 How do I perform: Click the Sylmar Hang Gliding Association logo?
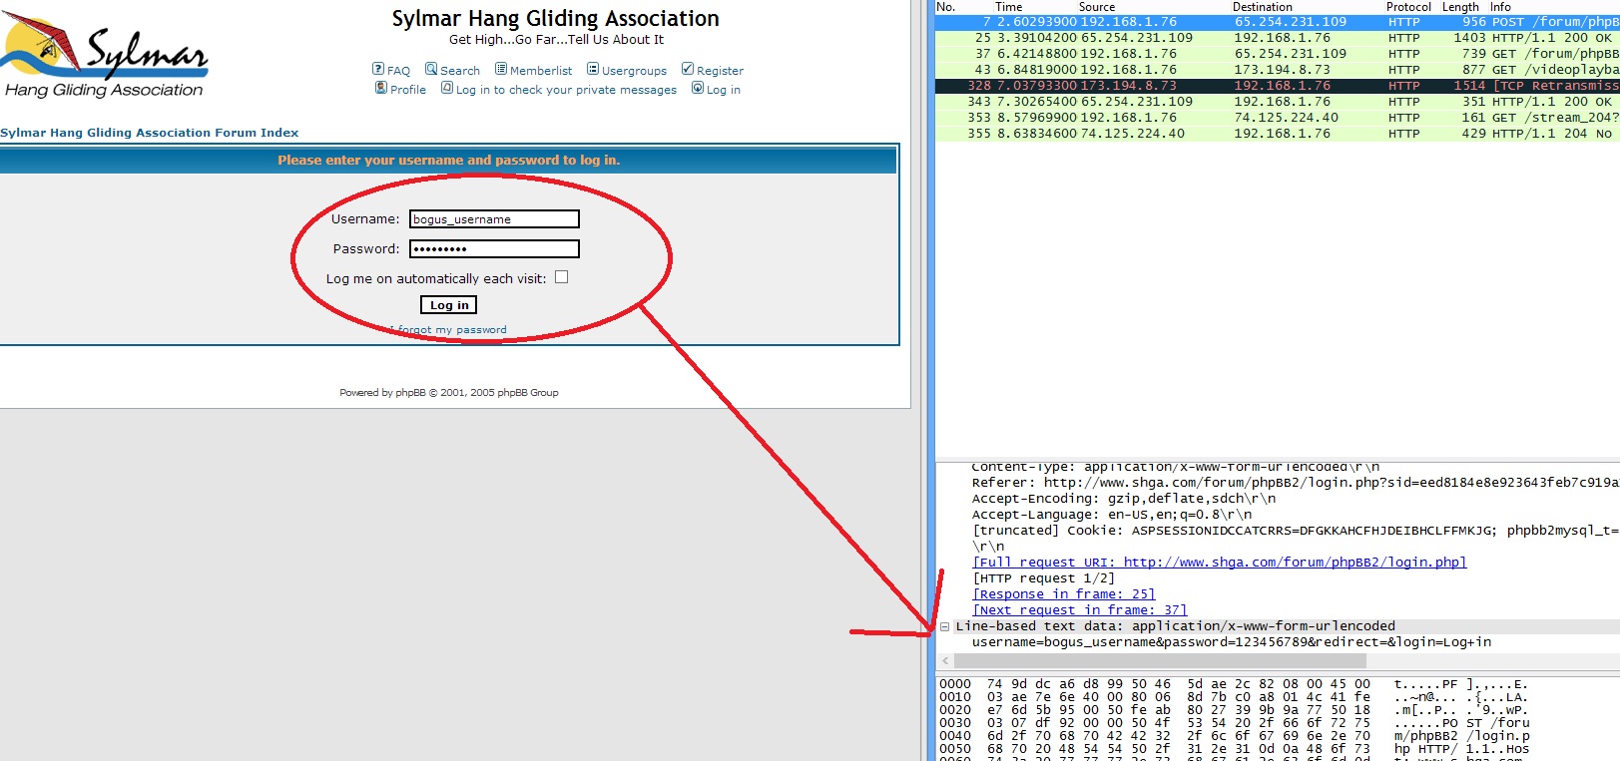point(105,57)
